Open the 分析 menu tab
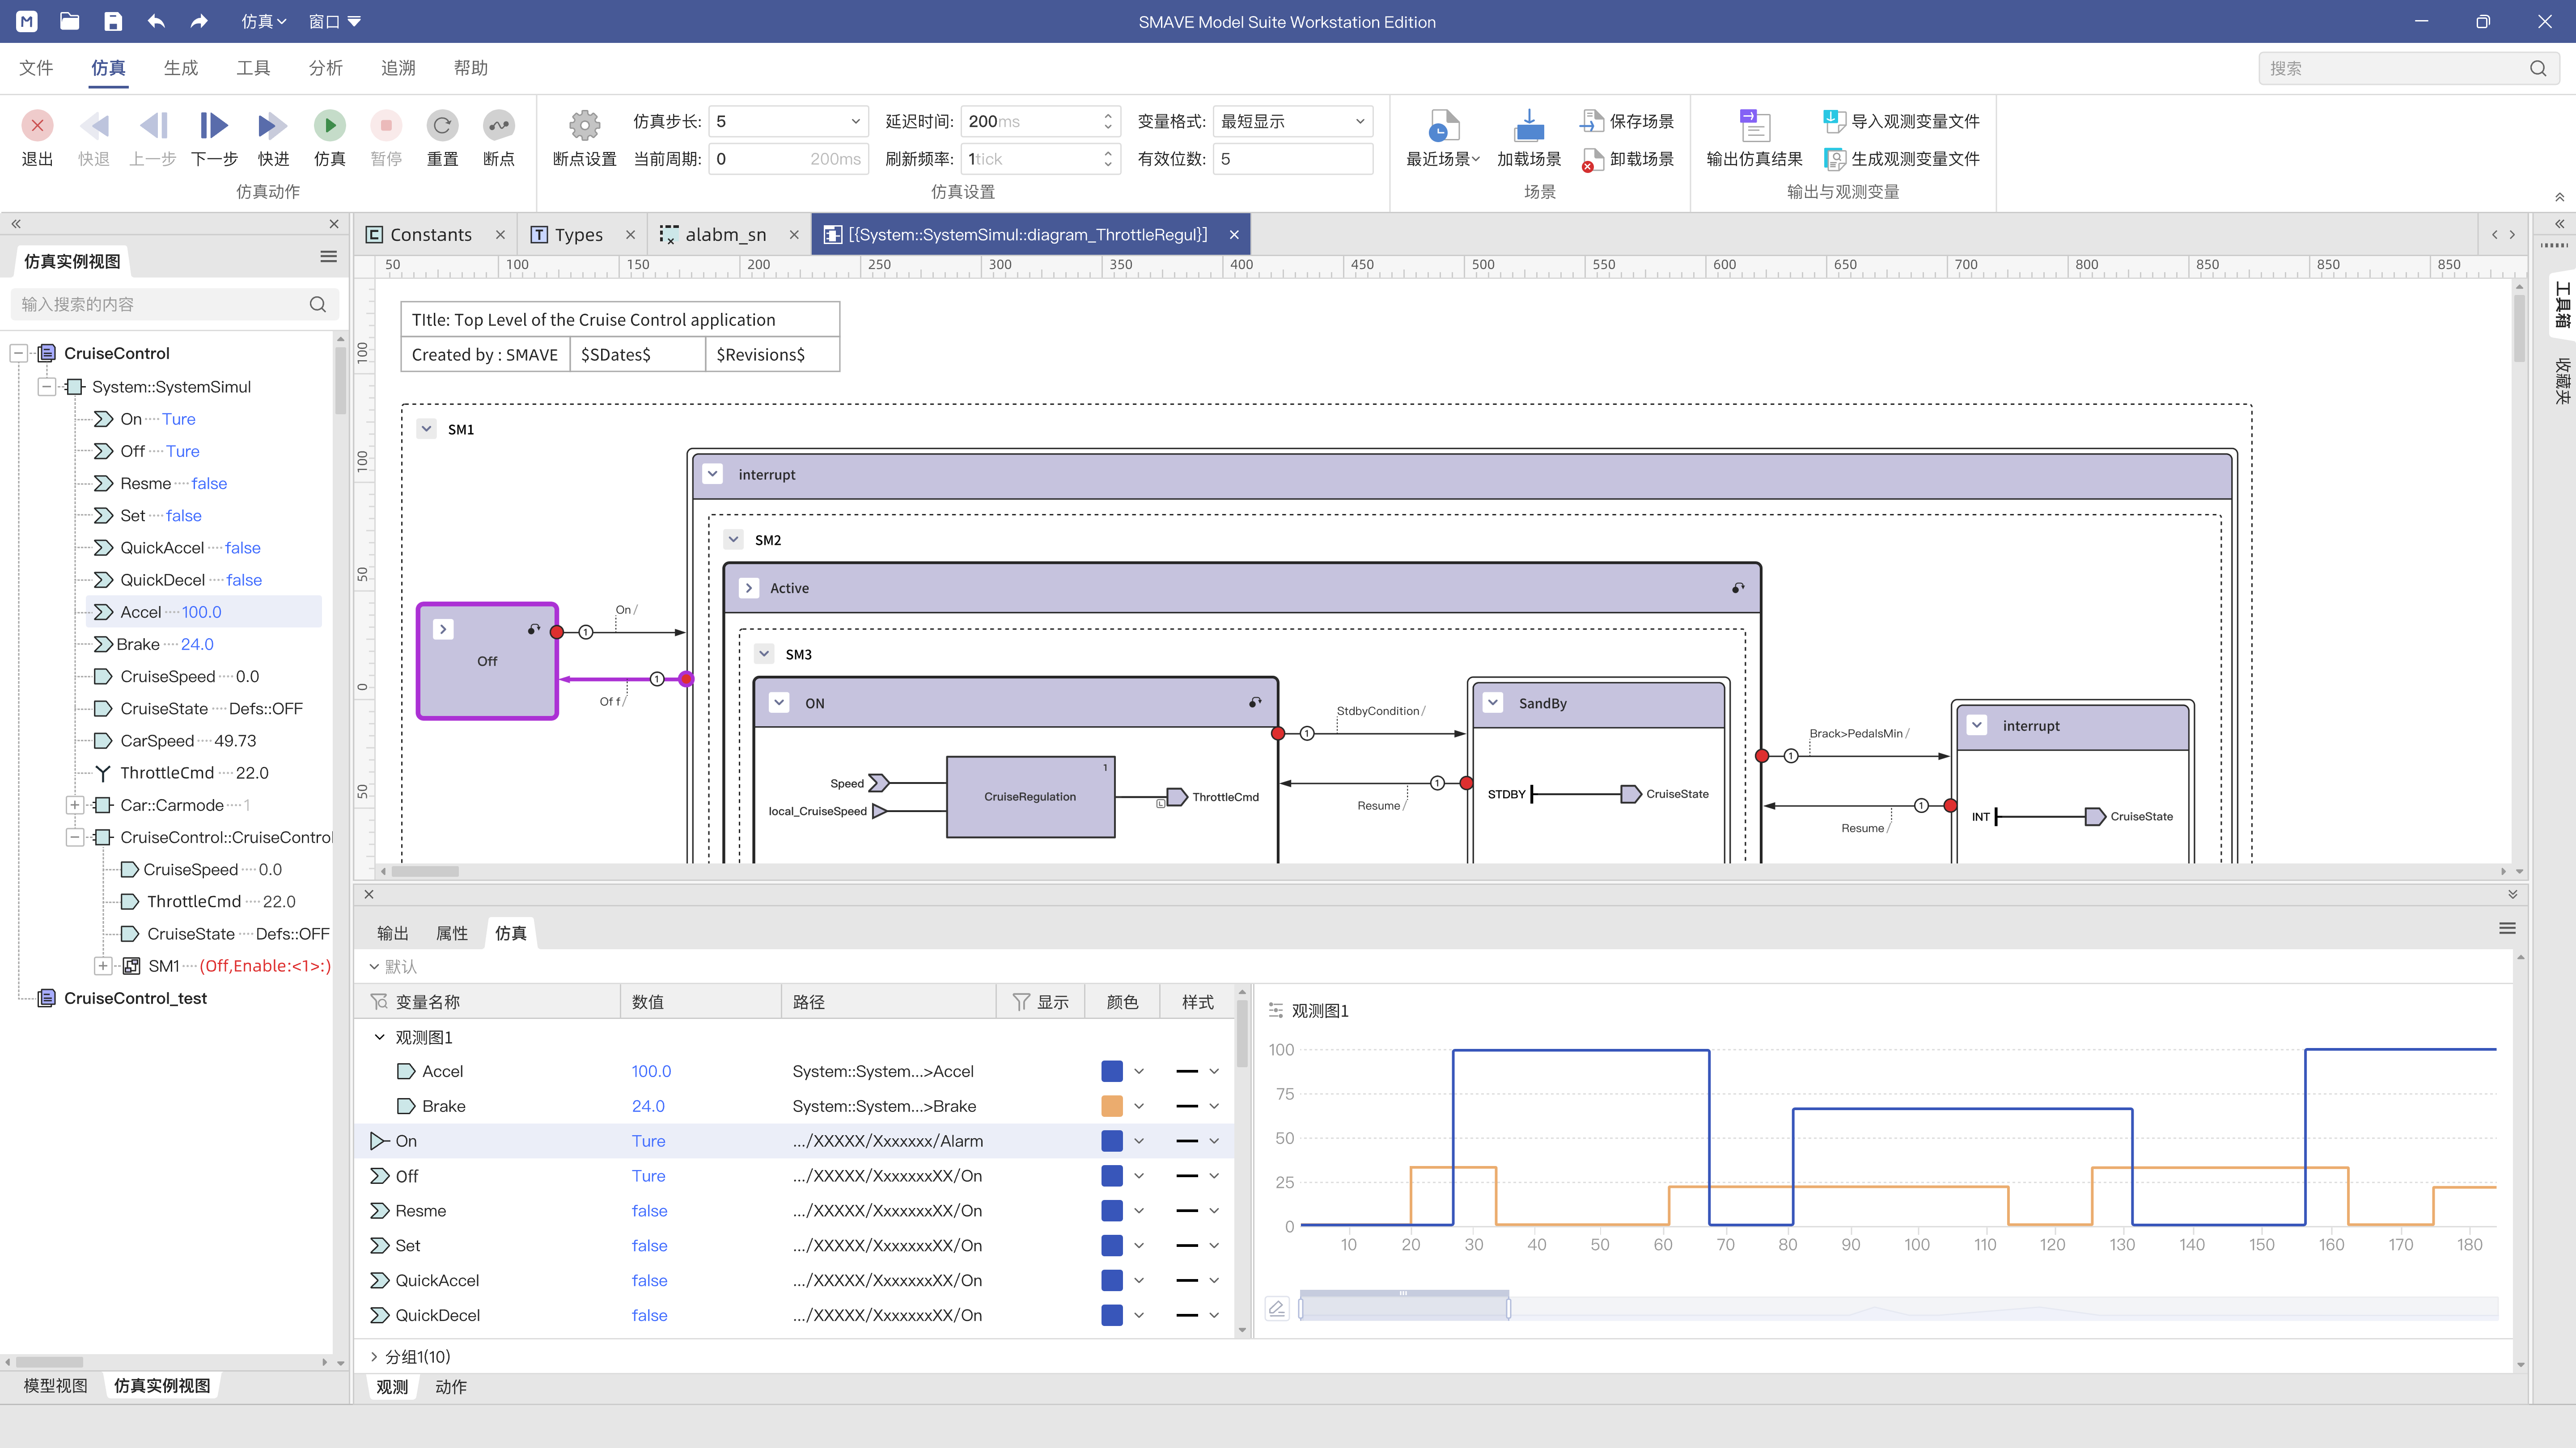The image size is (2576, 1448). pyautogui.click(x=325, y=68)
